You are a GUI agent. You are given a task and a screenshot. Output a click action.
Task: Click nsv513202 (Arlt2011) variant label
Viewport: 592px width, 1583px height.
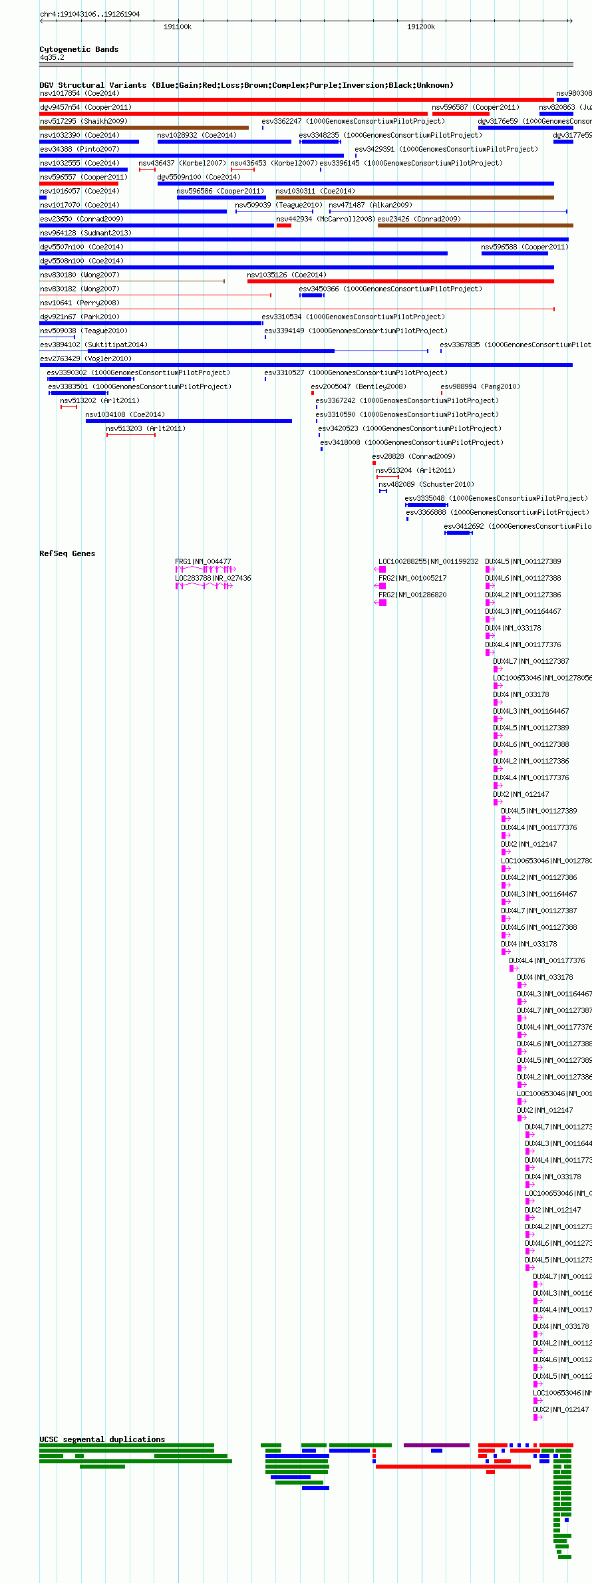[x=100, y=400]
